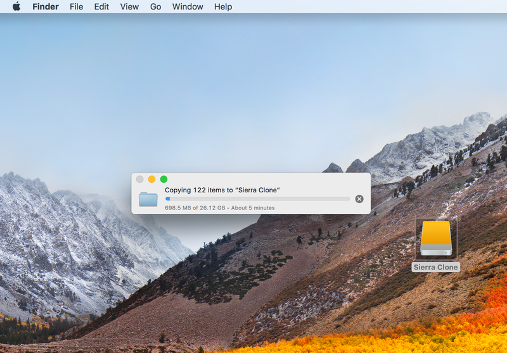The width and height of the screenshot is (507, 353).
Task: Open the View menu
Action: click(129, 7)
